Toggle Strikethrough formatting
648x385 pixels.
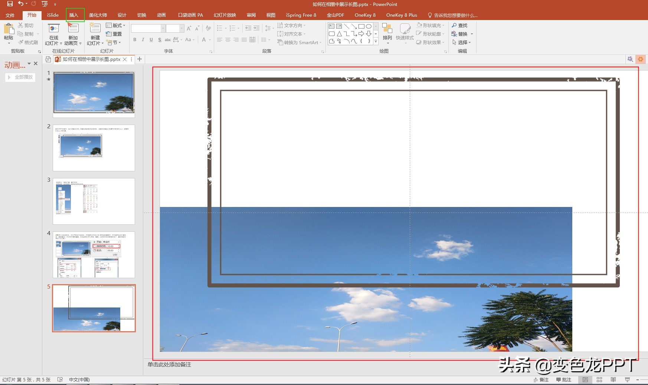click(x=168, y=40)
